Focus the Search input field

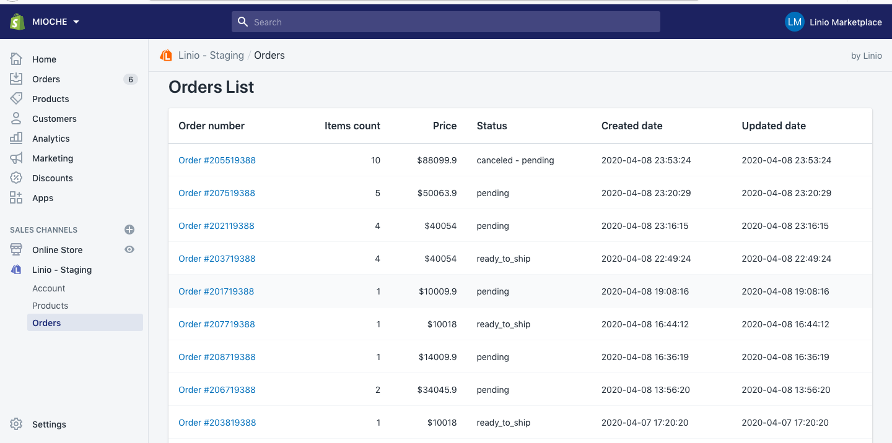[446, 22]
